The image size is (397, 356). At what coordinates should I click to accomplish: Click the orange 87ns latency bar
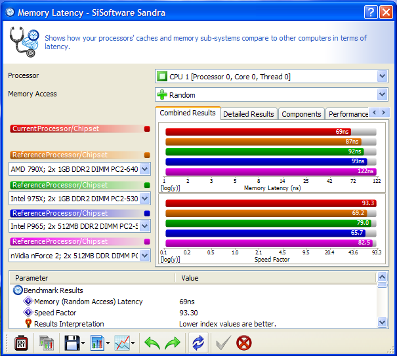[263, 142]
